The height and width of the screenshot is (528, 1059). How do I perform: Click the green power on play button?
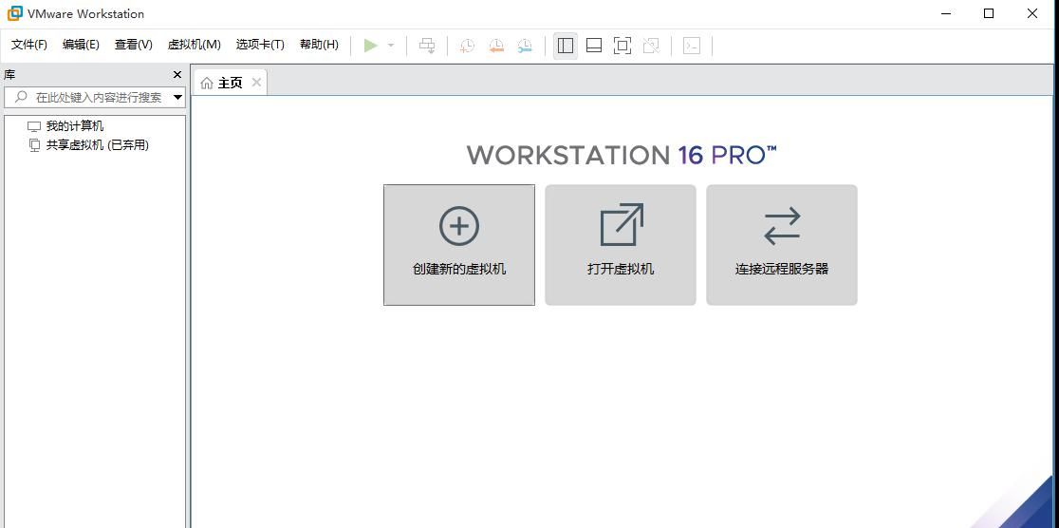coord(370,46)
